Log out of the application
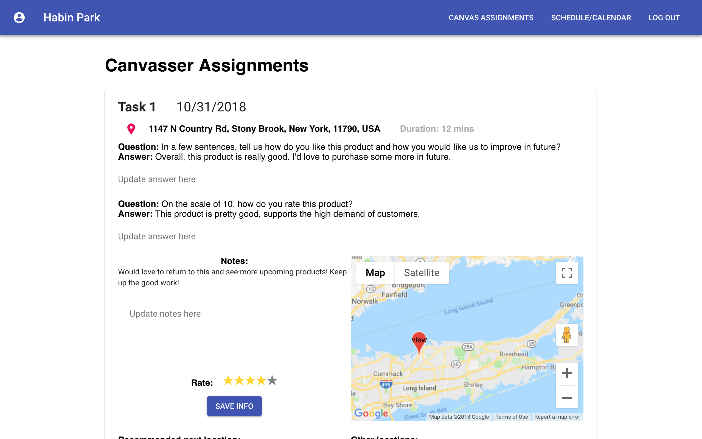Viewport: 702px width, 439px height. tap(664, 17)
